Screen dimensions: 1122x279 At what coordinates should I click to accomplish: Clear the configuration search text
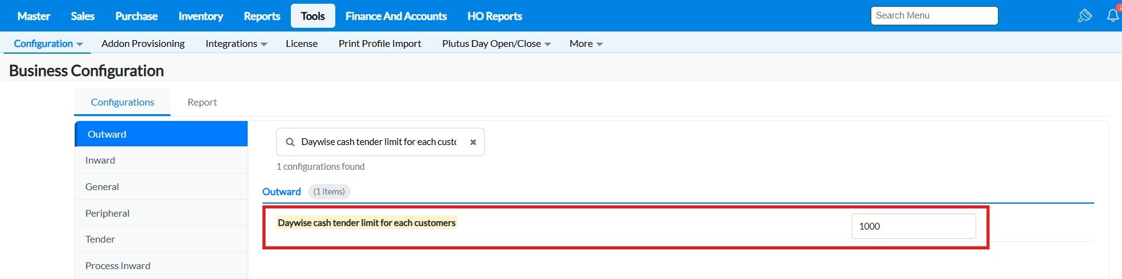pos(473,143)
